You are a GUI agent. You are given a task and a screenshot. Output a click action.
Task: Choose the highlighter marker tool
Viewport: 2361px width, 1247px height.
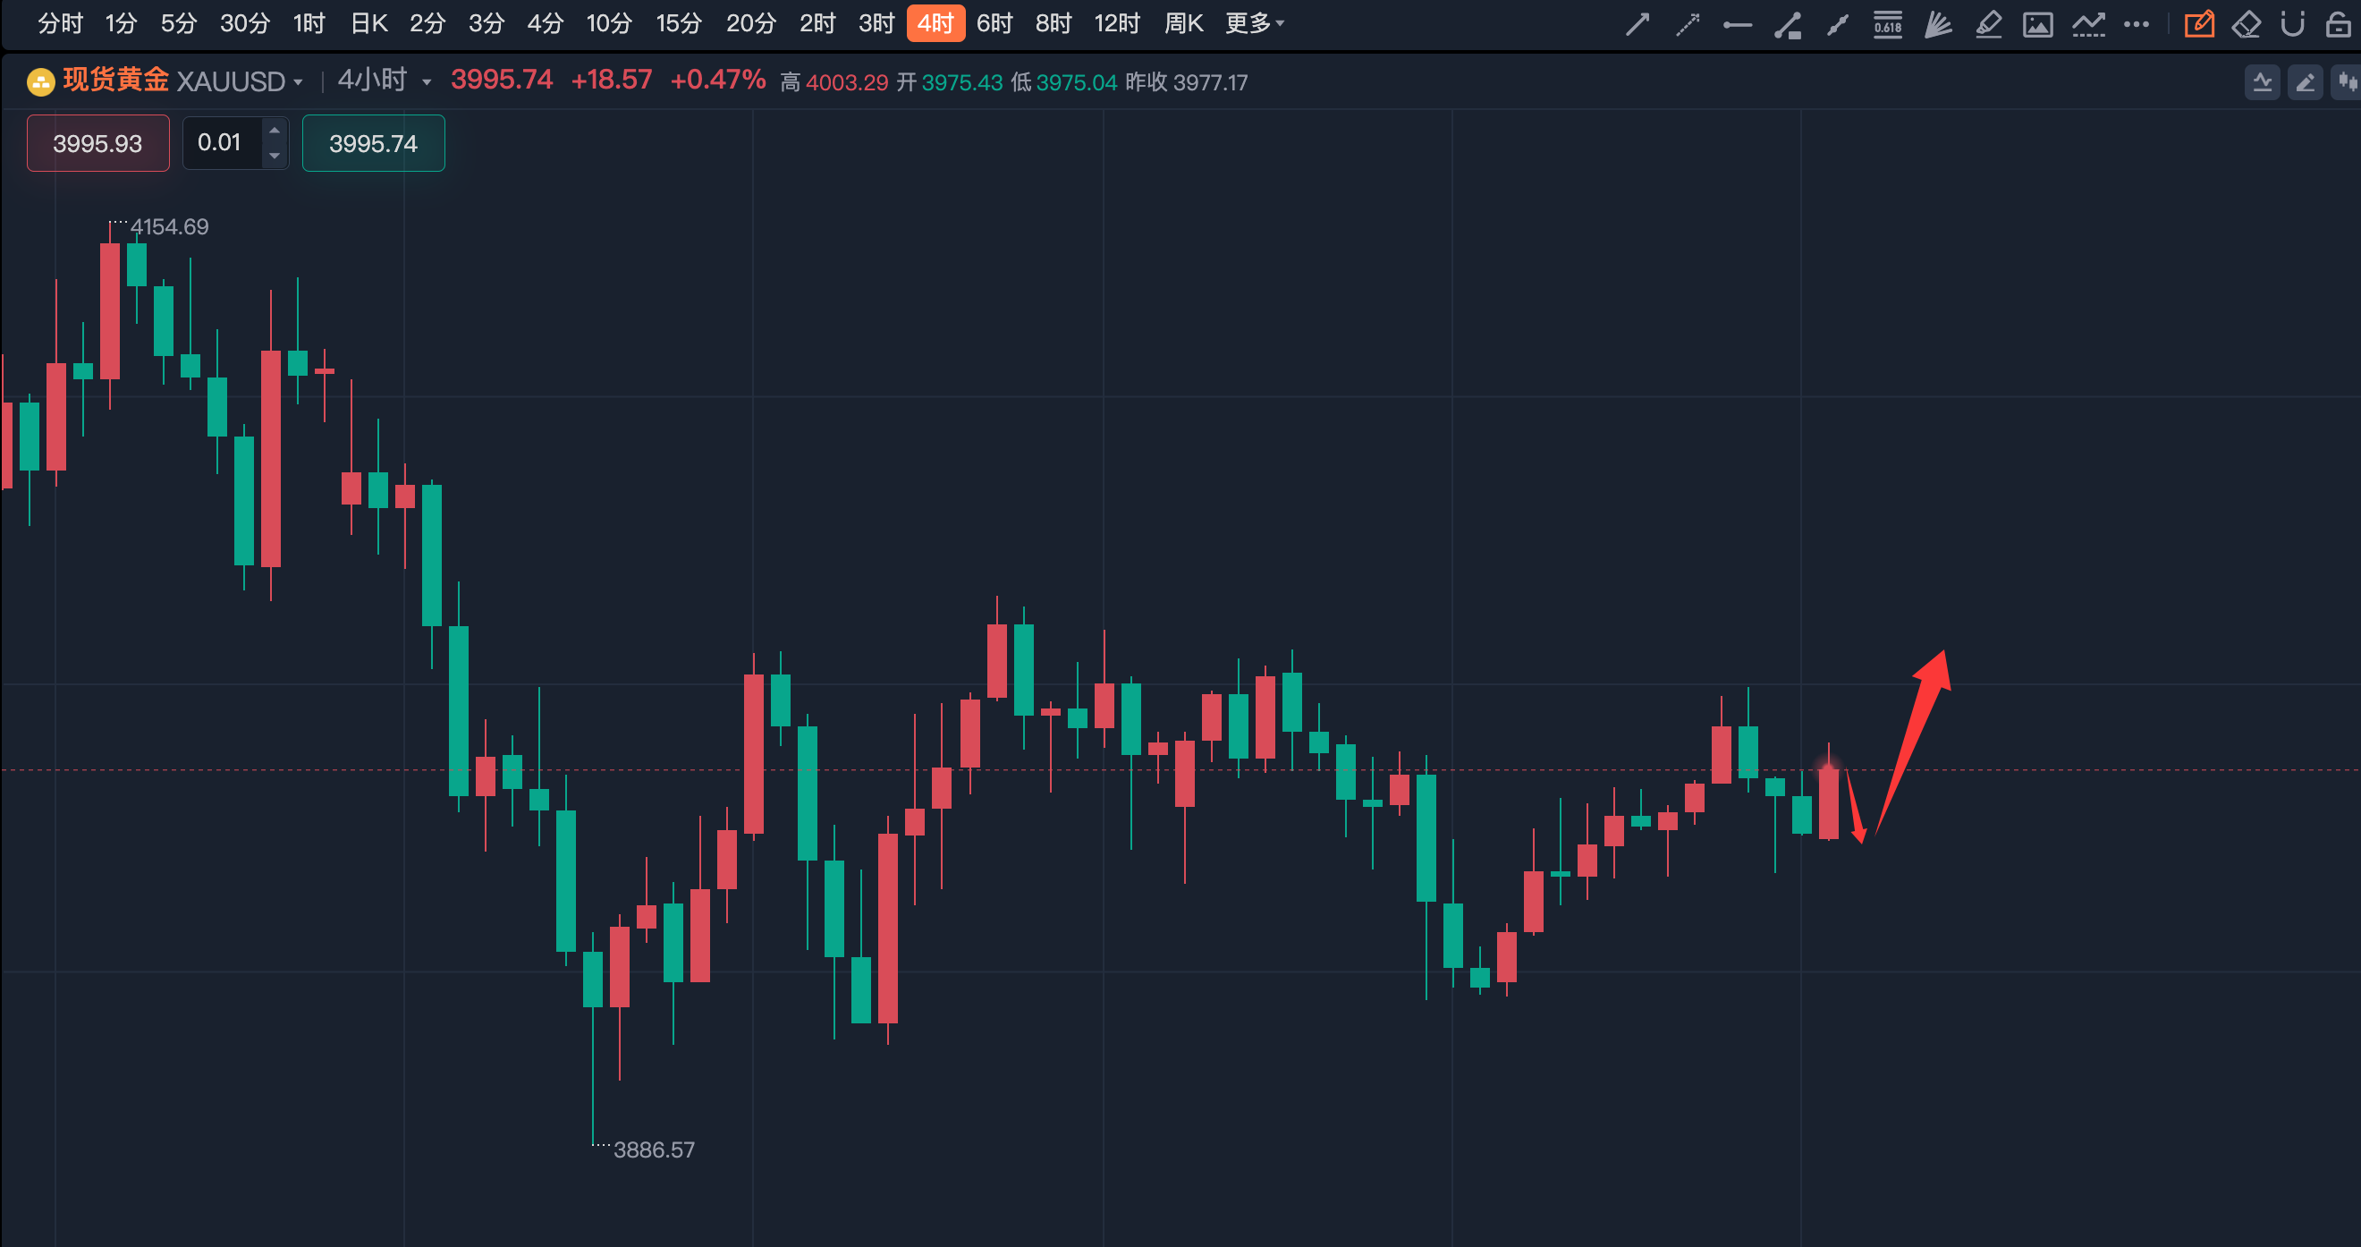coord(1988,24)
